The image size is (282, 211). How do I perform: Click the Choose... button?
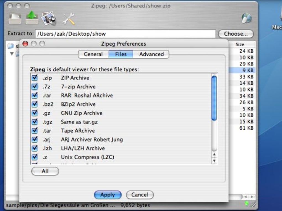click(x=236, y=34)
